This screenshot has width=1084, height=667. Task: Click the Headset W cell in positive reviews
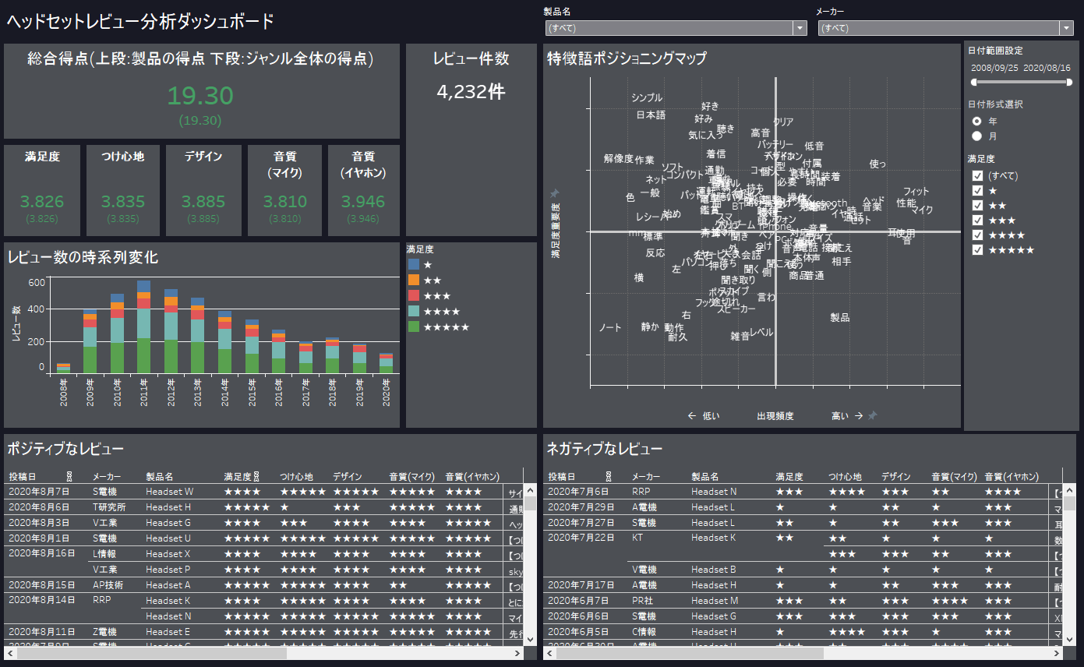pyautogui.click(x=169, y=492)
